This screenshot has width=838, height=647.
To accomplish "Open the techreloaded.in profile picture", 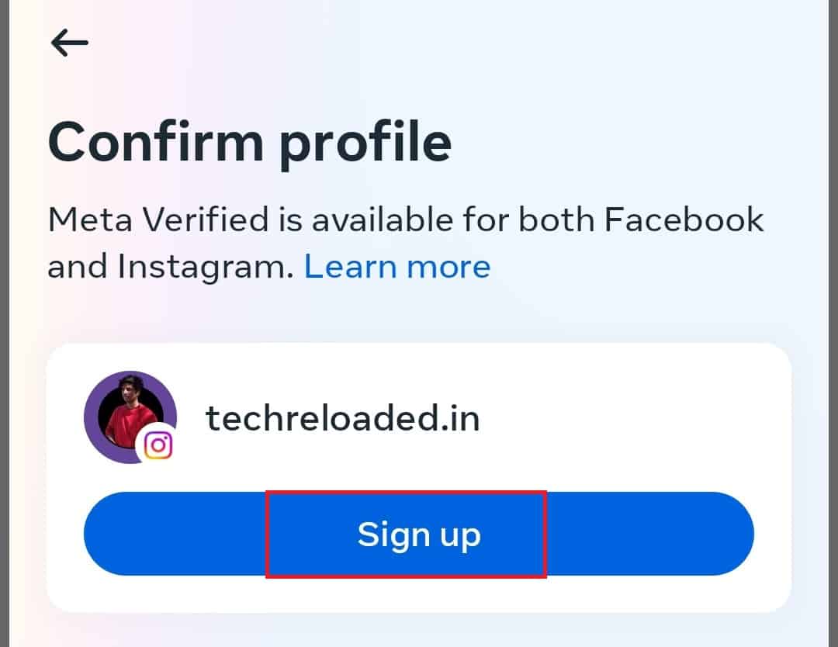I will [128, 415].
